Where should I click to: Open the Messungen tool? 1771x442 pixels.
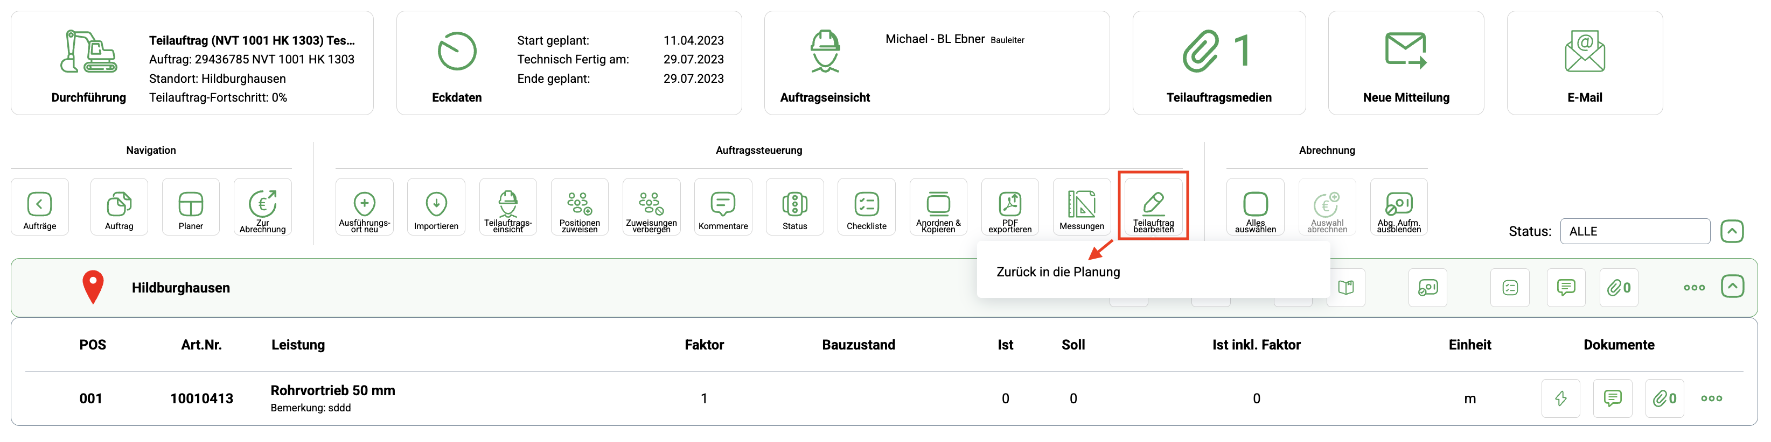pos(1082,206)
